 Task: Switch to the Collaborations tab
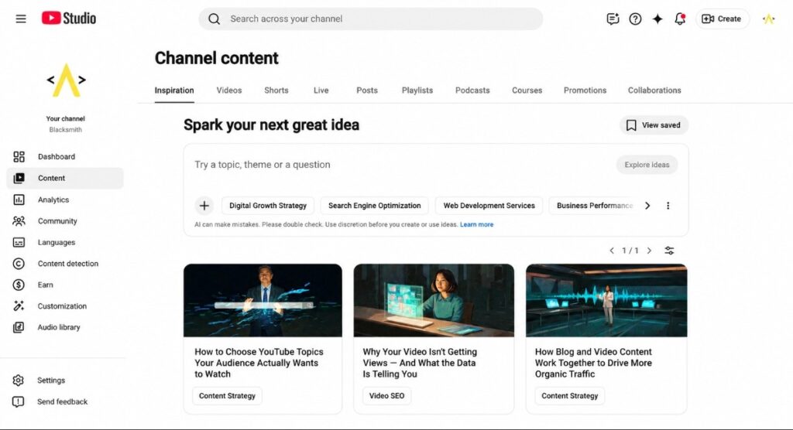[x=654, y=90]
